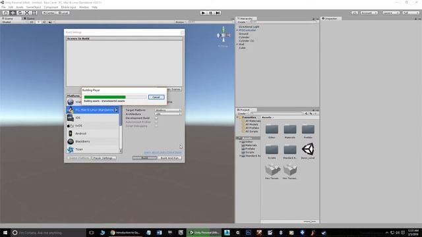This screenshot has height=237, width=422.
Task: Click the Build button
Action: pyautogui.click(x=144, y=158)
